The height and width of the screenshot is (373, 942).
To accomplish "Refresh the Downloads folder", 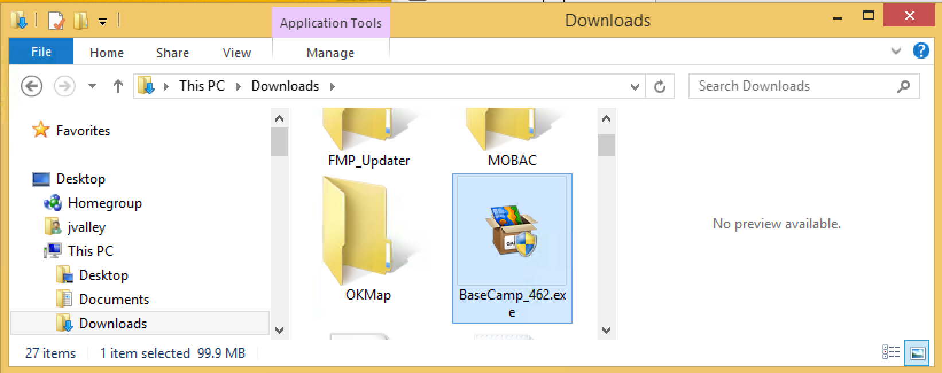I will [x=660, y=87].
